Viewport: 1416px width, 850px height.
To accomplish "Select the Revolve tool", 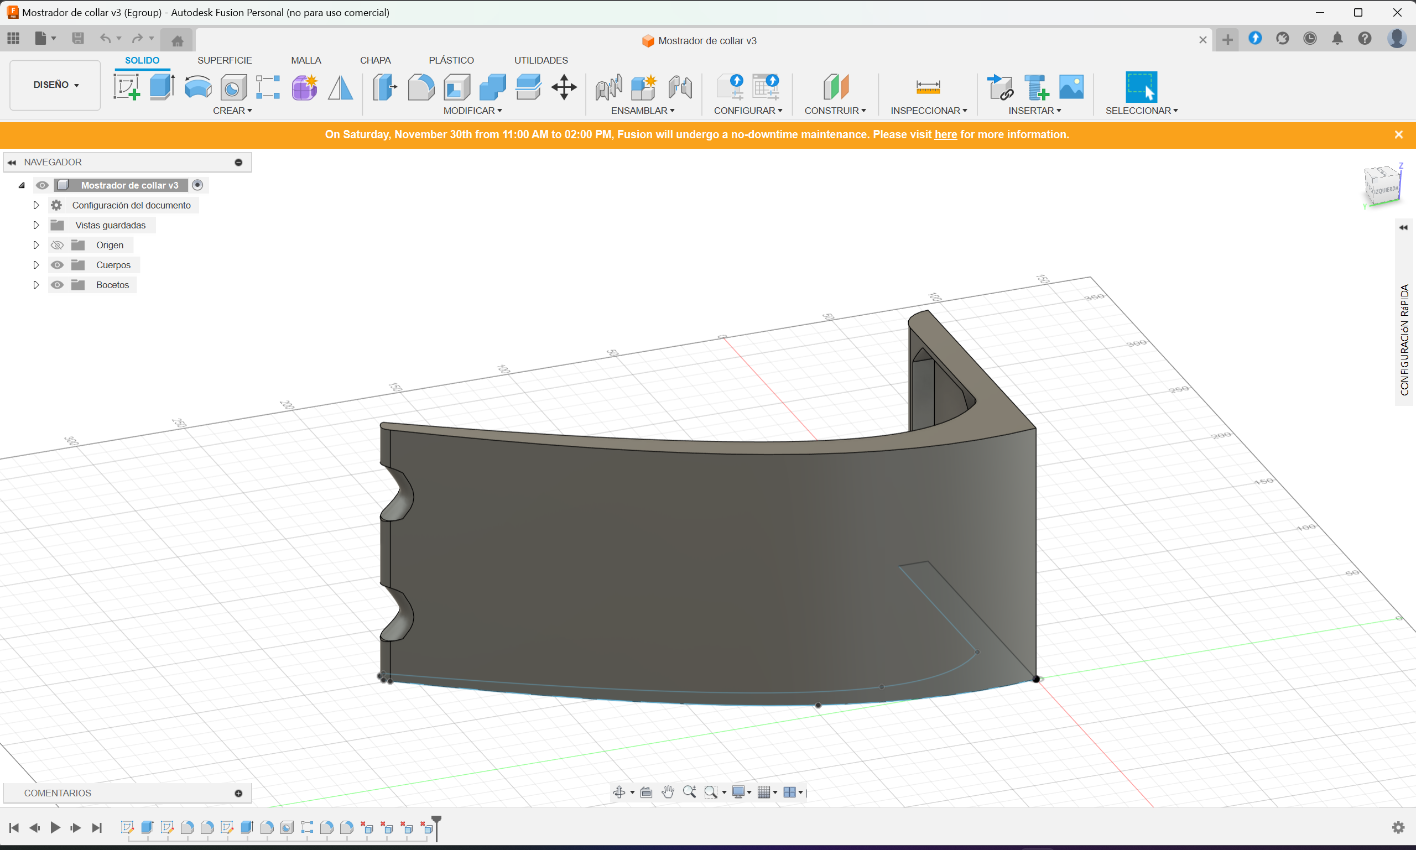I will click(197, 87).
